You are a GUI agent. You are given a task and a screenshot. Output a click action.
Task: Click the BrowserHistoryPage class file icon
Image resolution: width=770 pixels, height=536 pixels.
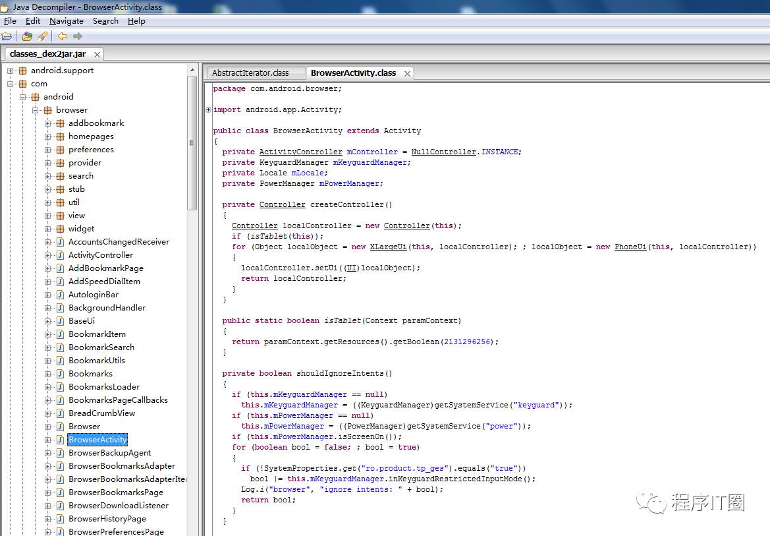(x=60, y=519)
